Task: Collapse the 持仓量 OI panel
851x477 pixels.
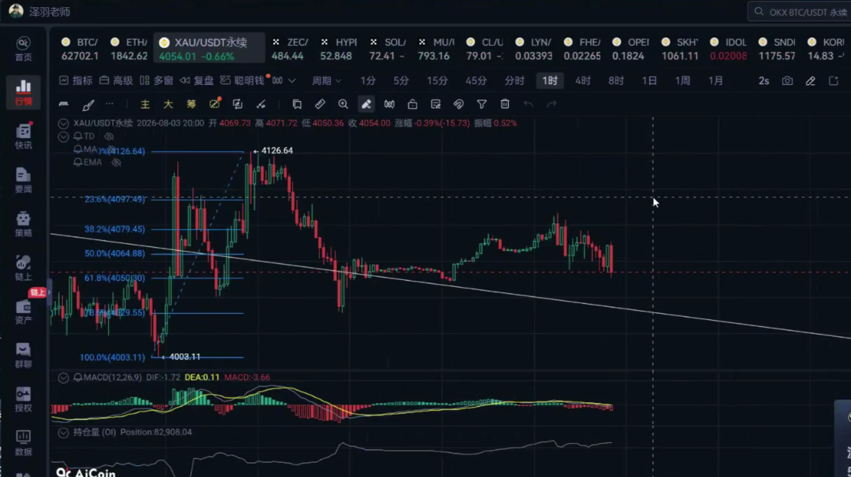Action: coord(63,433)
